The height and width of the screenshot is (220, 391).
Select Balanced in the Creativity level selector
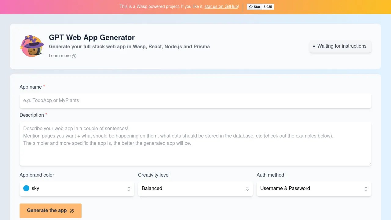(x=195, y=189)
